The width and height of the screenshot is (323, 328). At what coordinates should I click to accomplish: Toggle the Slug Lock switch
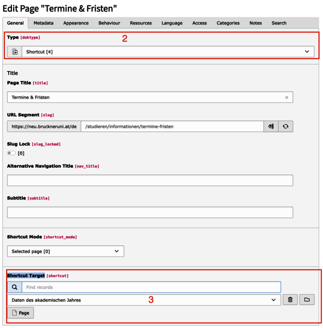[11, 153]
